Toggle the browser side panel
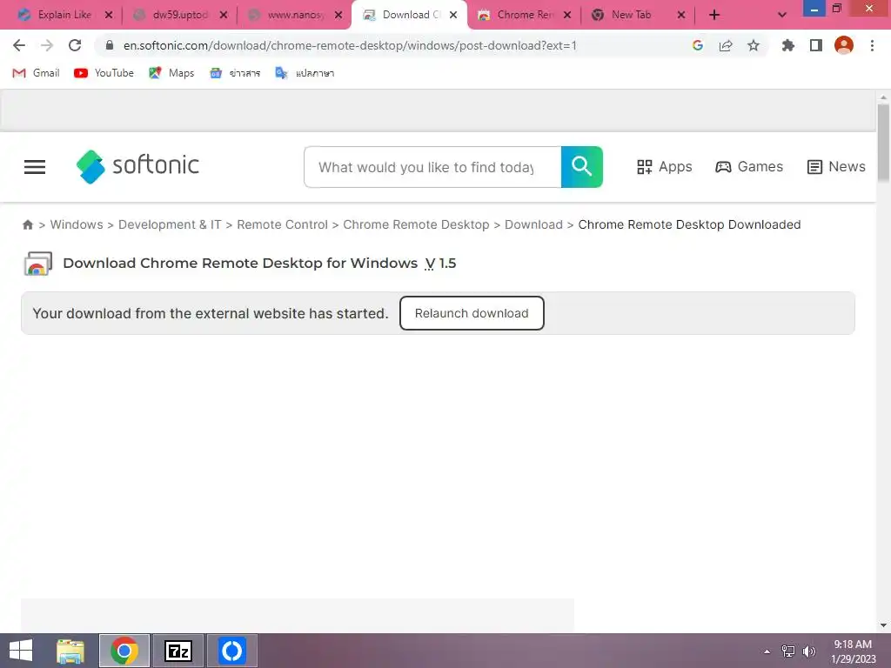 816,45
